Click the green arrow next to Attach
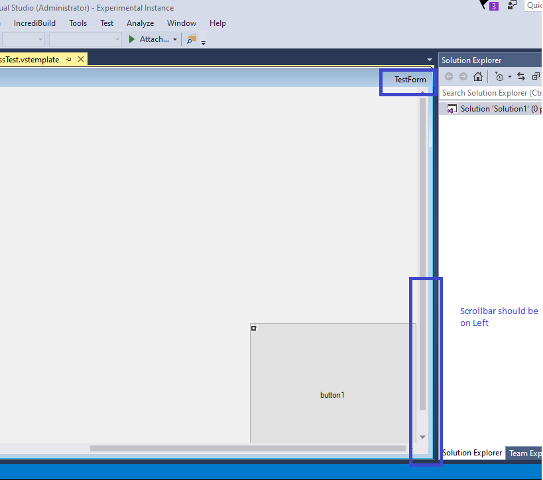 coord(131,39)
